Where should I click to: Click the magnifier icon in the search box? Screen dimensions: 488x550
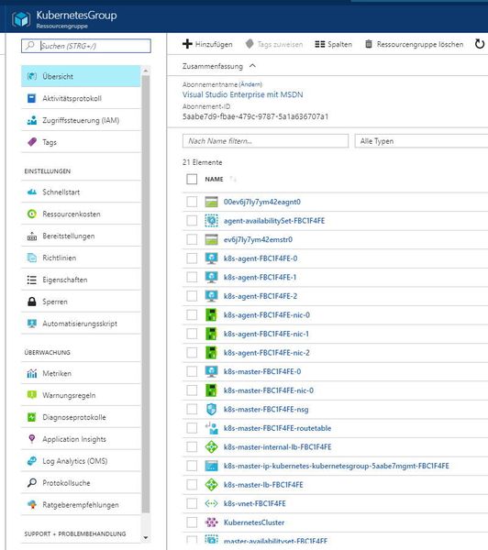30,46
